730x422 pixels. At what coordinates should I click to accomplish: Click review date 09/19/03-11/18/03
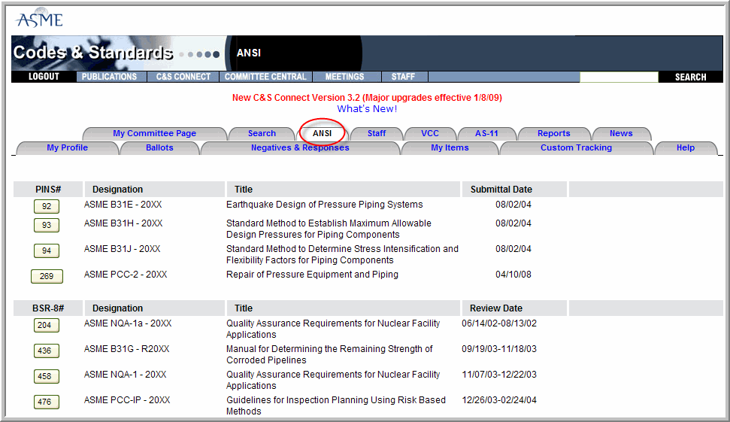499,349
